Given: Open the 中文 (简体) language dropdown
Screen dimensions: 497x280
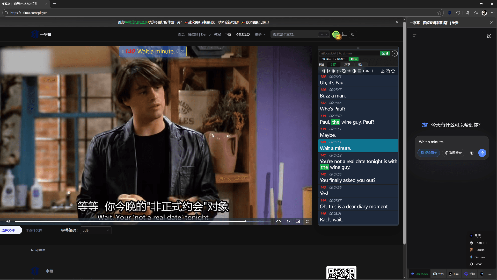Looking at the screenshot, I should pyautogui.click(x=333, y=59).
